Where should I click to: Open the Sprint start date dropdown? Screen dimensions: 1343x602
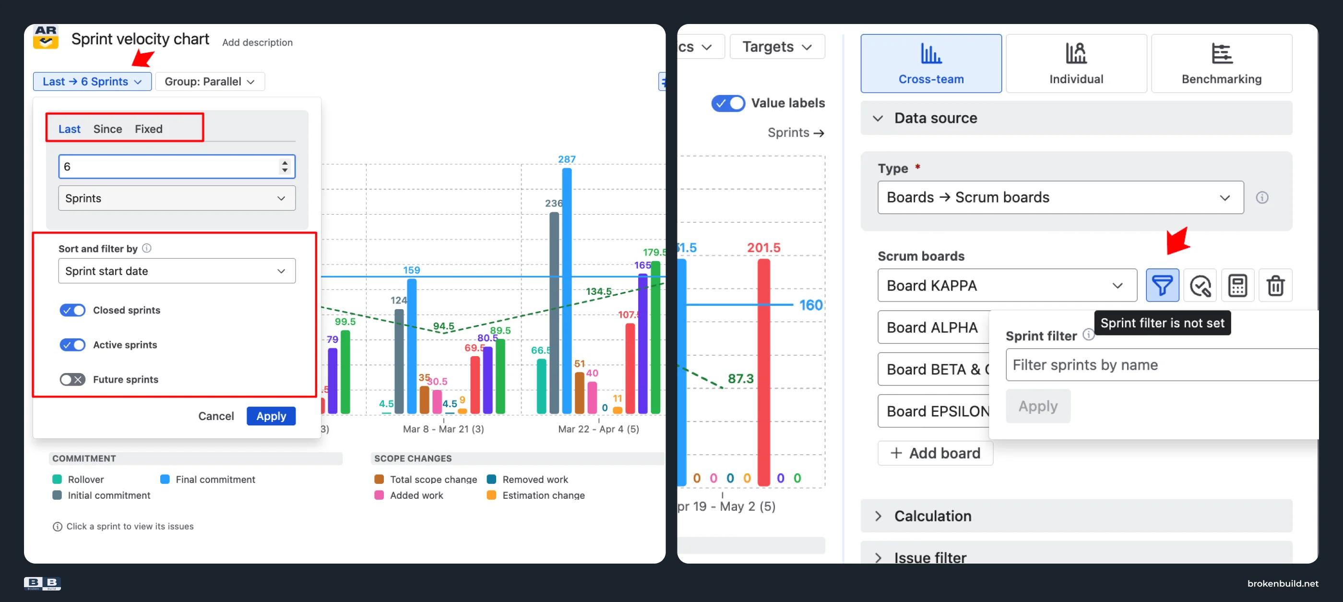177,271
